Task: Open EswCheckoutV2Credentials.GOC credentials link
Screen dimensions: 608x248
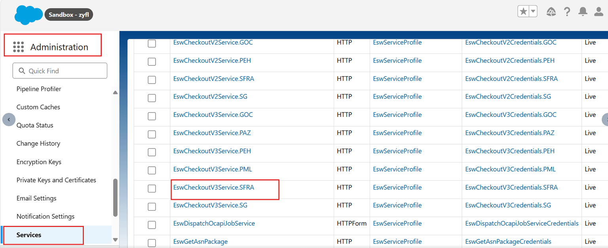Action: pyautogui.click(x=511, y=42)
